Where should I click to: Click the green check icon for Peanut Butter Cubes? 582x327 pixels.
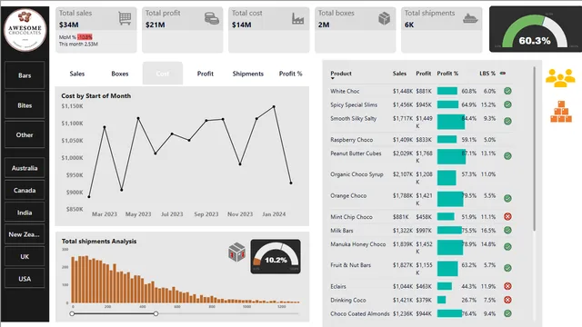(x=507, y=156)
